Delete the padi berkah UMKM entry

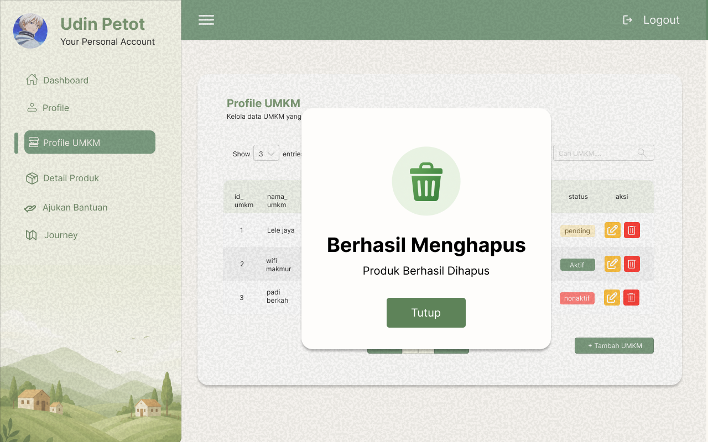coord(632,298)
